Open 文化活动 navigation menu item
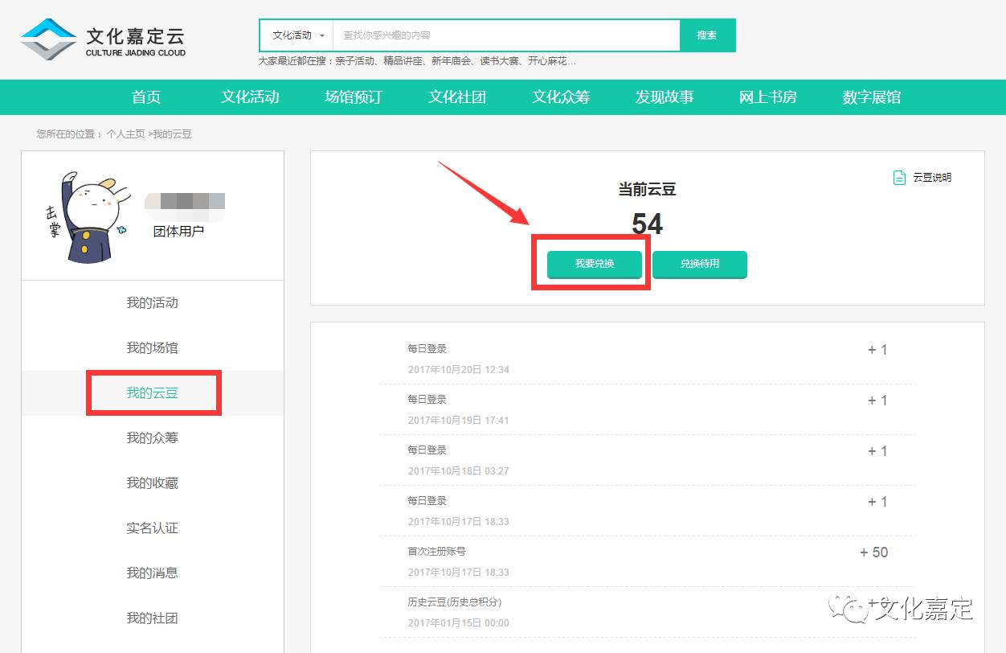 [250, 97]
